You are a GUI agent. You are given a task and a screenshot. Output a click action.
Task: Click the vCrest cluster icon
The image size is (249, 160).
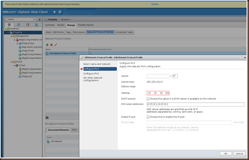pyautogui.click(x=17, y=65)
